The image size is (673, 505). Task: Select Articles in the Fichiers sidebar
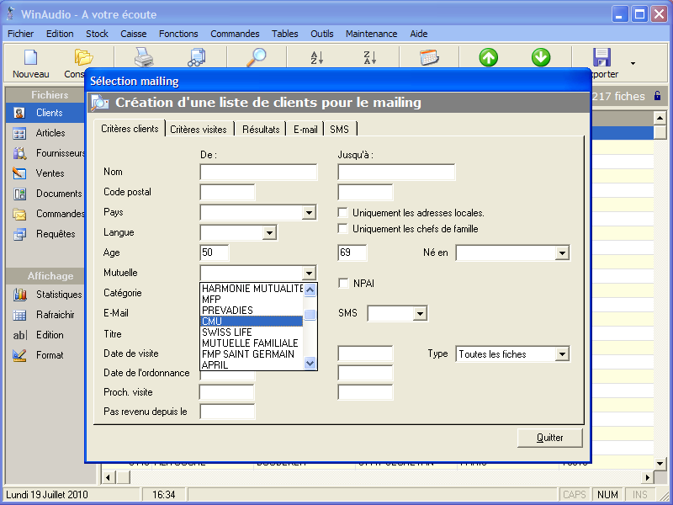50,133
